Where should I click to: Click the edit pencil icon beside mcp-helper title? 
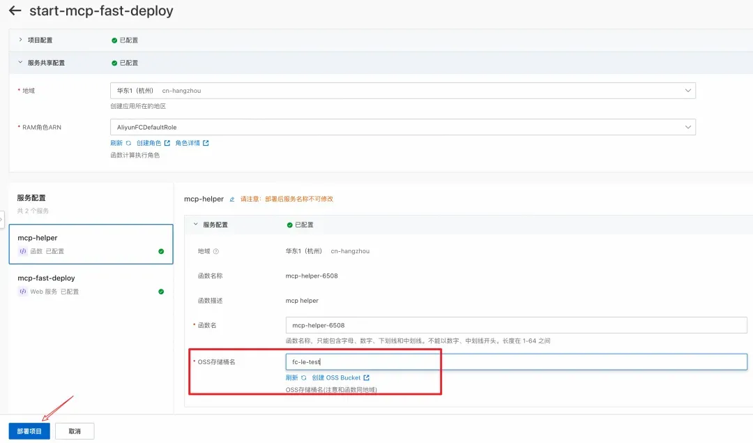tap(232, 200)
